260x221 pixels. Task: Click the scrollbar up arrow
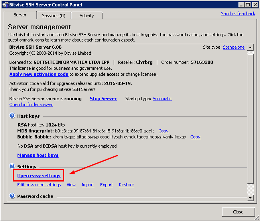tap(250, 47)
